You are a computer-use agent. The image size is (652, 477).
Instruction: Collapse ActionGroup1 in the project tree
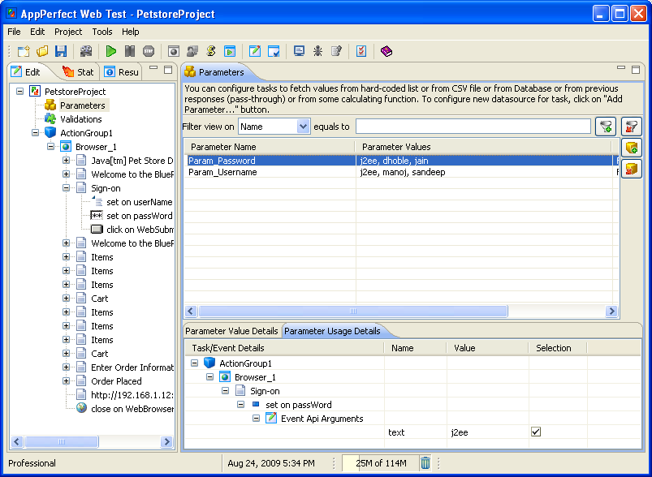pyautogui.click(x=36, y=133)
